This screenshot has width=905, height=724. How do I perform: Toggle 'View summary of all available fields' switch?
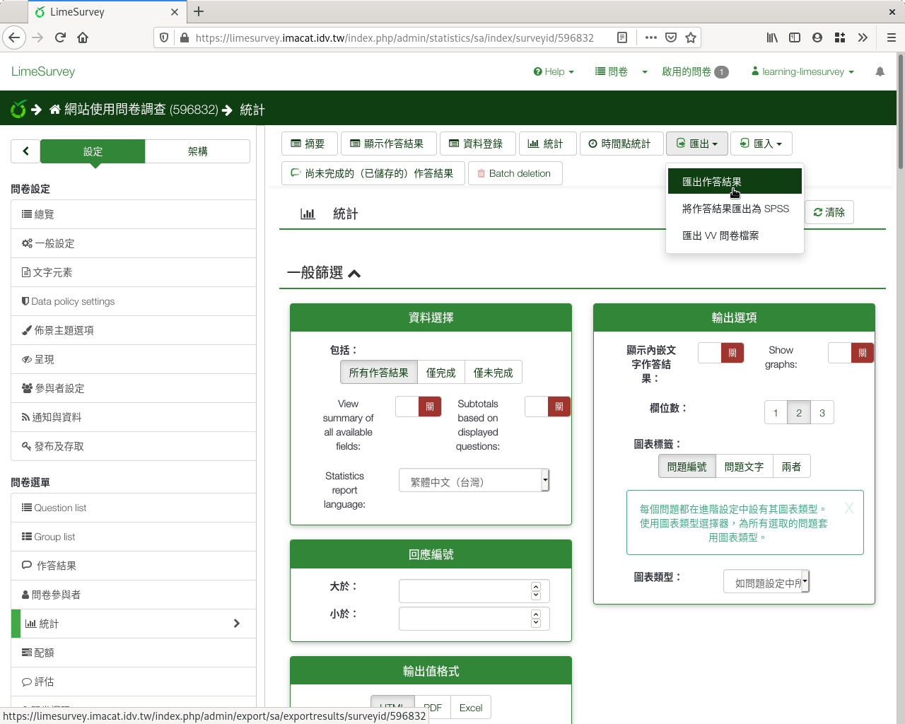tap(418, 407)
